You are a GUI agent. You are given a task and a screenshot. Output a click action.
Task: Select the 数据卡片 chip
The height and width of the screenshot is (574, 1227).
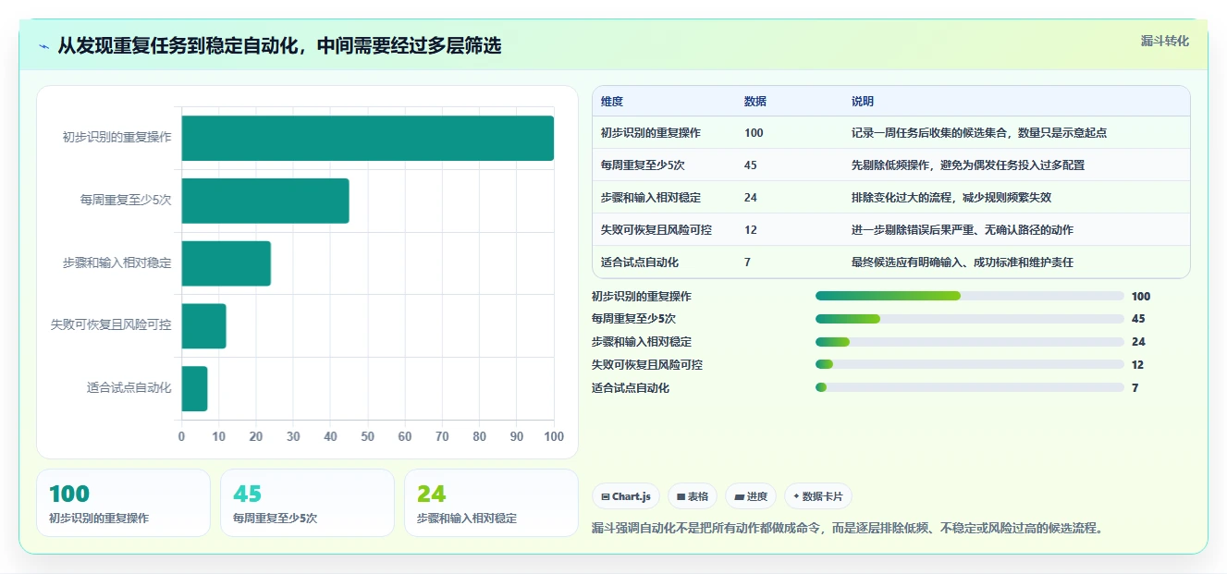818,496
